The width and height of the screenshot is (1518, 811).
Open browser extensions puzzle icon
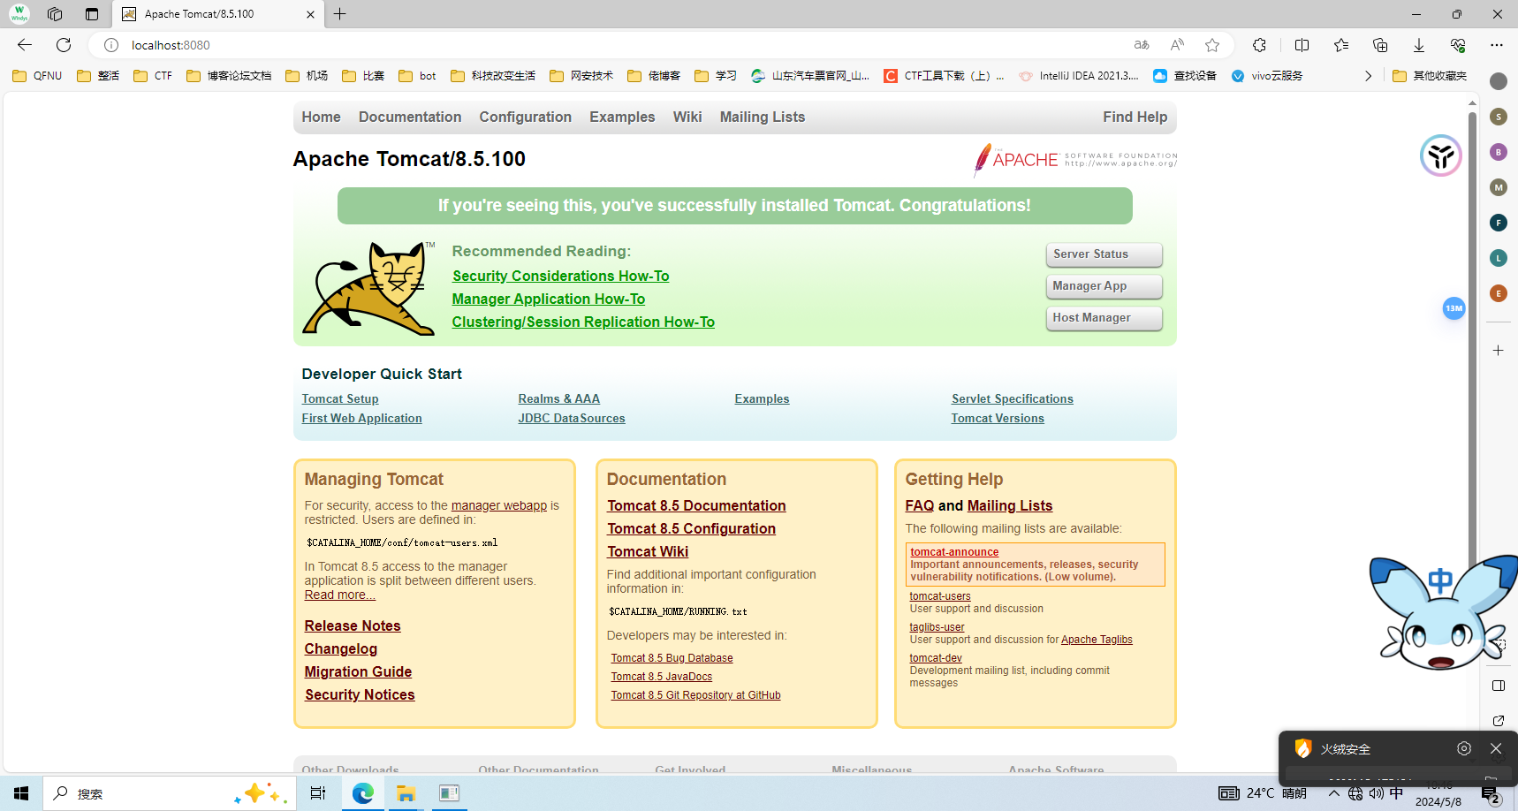[1259, 45]
